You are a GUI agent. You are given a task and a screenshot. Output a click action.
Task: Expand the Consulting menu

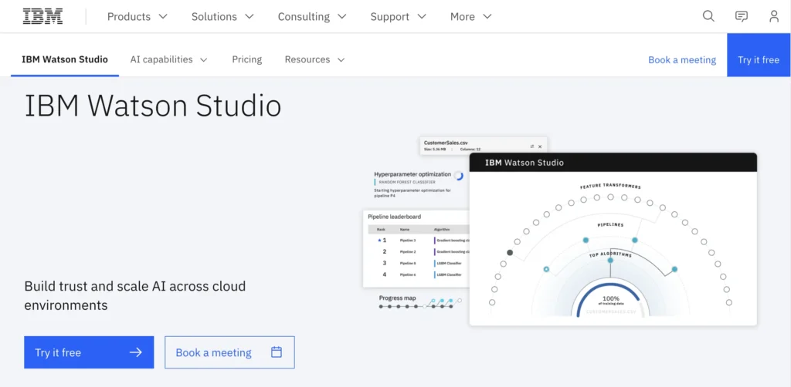(312, 17)
